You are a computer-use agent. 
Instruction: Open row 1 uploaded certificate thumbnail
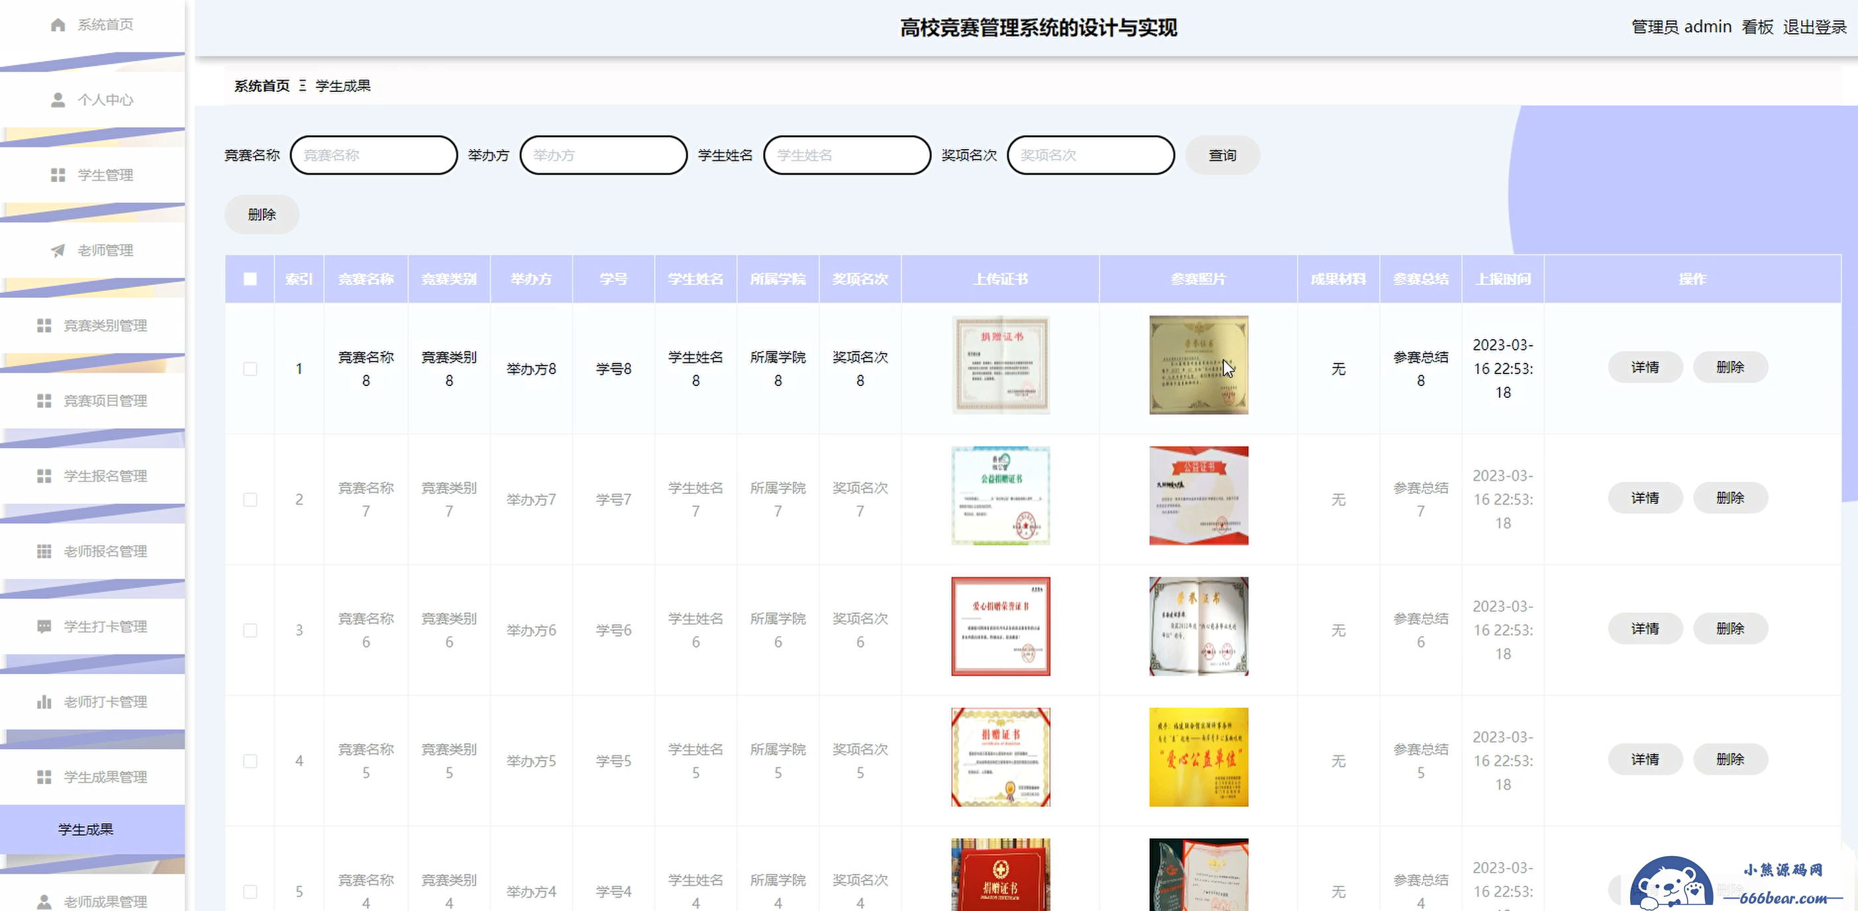pos(1000,365)
